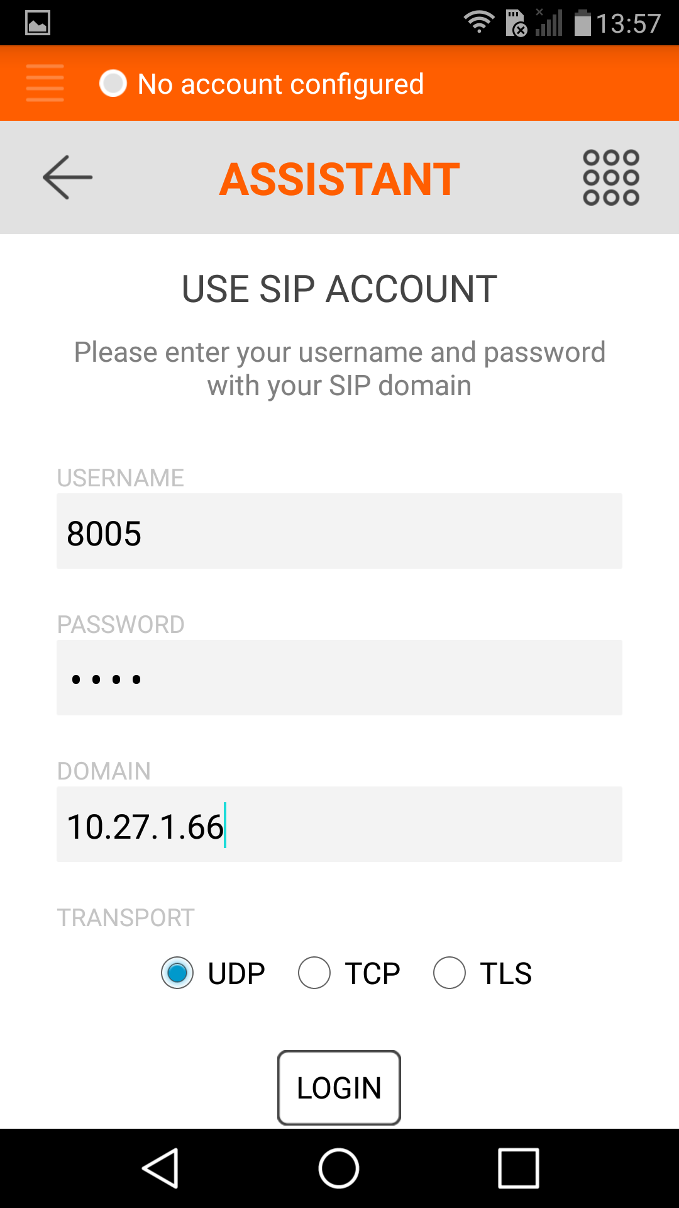Tap the clock showing 13:57
The width and height of the screenshot is (679, 1208).
(628, 24)
